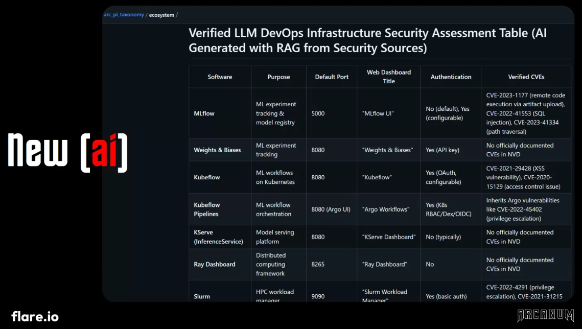The height and width of the screenshot is (329, 582).
Task: Click the MLflow default port 5000
Action: click(332, 113)
